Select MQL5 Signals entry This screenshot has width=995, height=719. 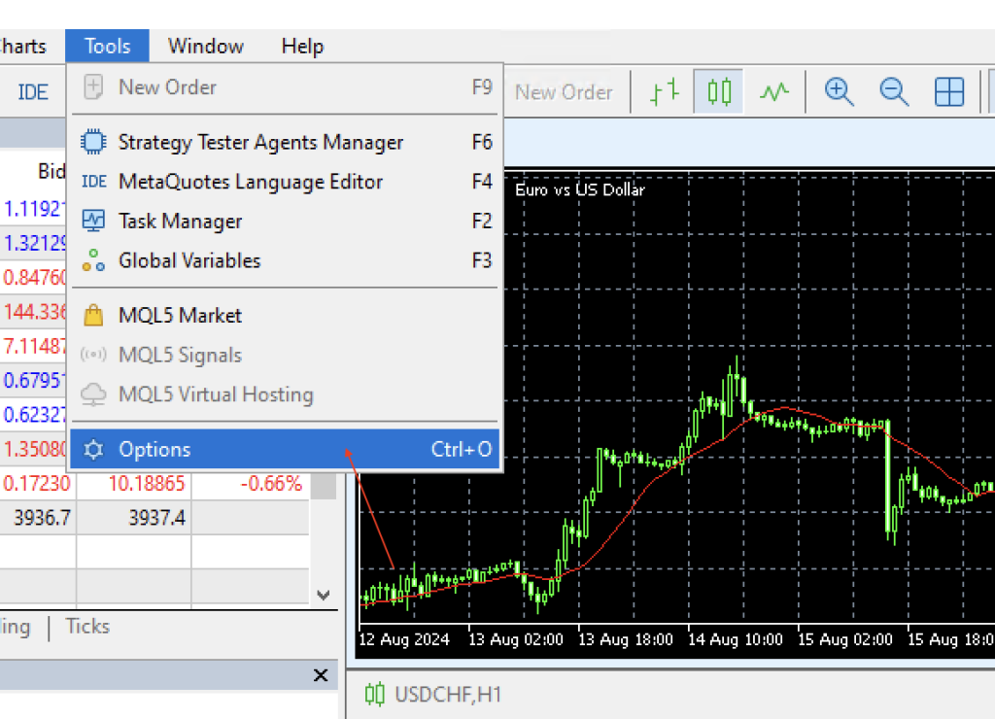pyautogui.click(x=285, y=355)
